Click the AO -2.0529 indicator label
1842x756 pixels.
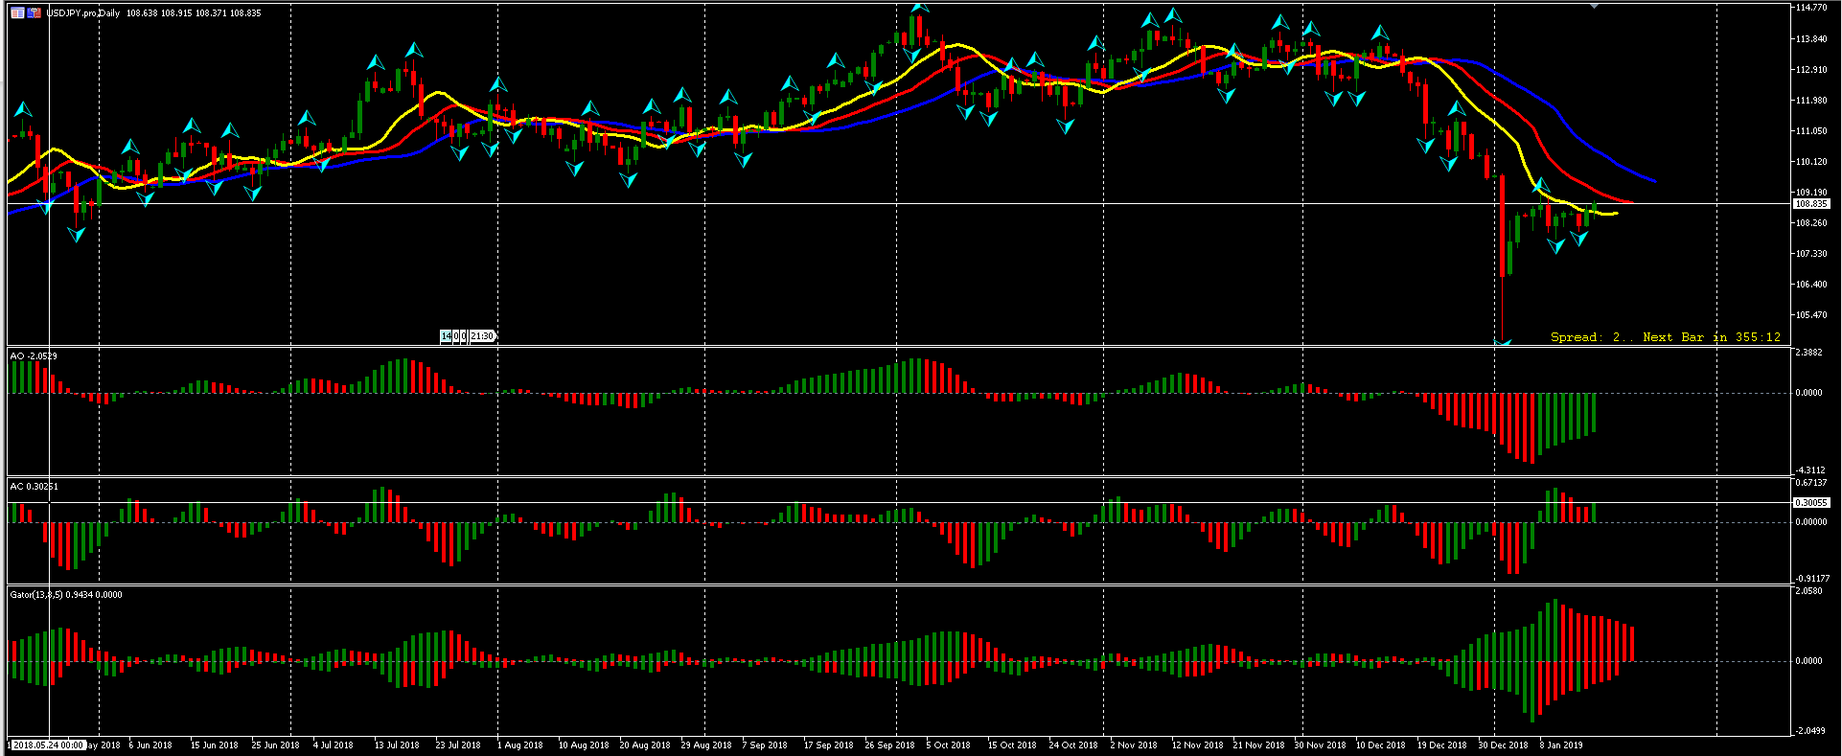pos(34,356)
